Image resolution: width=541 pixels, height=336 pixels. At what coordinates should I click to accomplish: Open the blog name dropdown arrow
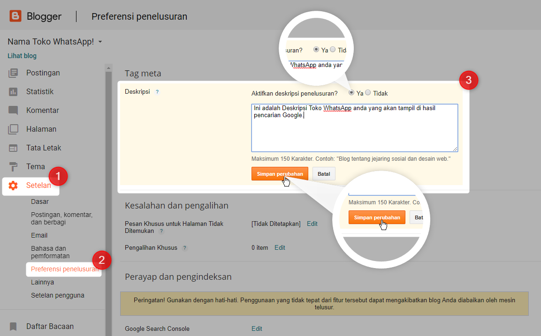(100, 42)
